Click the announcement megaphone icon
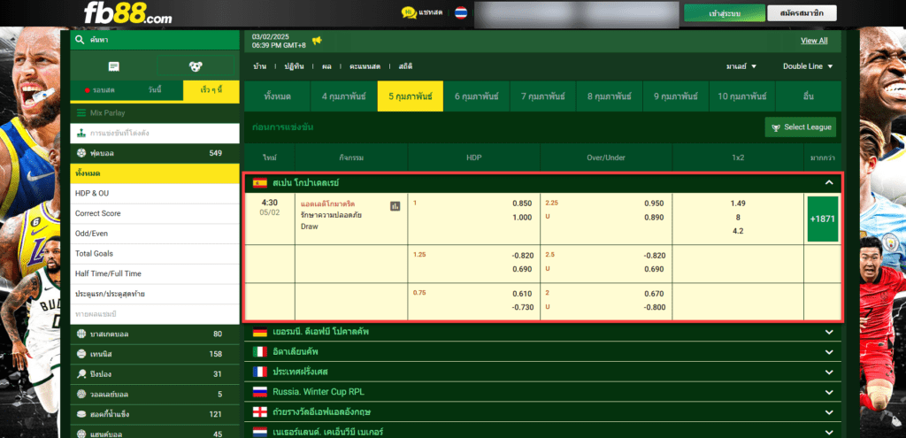This screenshot has height=438, width=906. [317, 41]
